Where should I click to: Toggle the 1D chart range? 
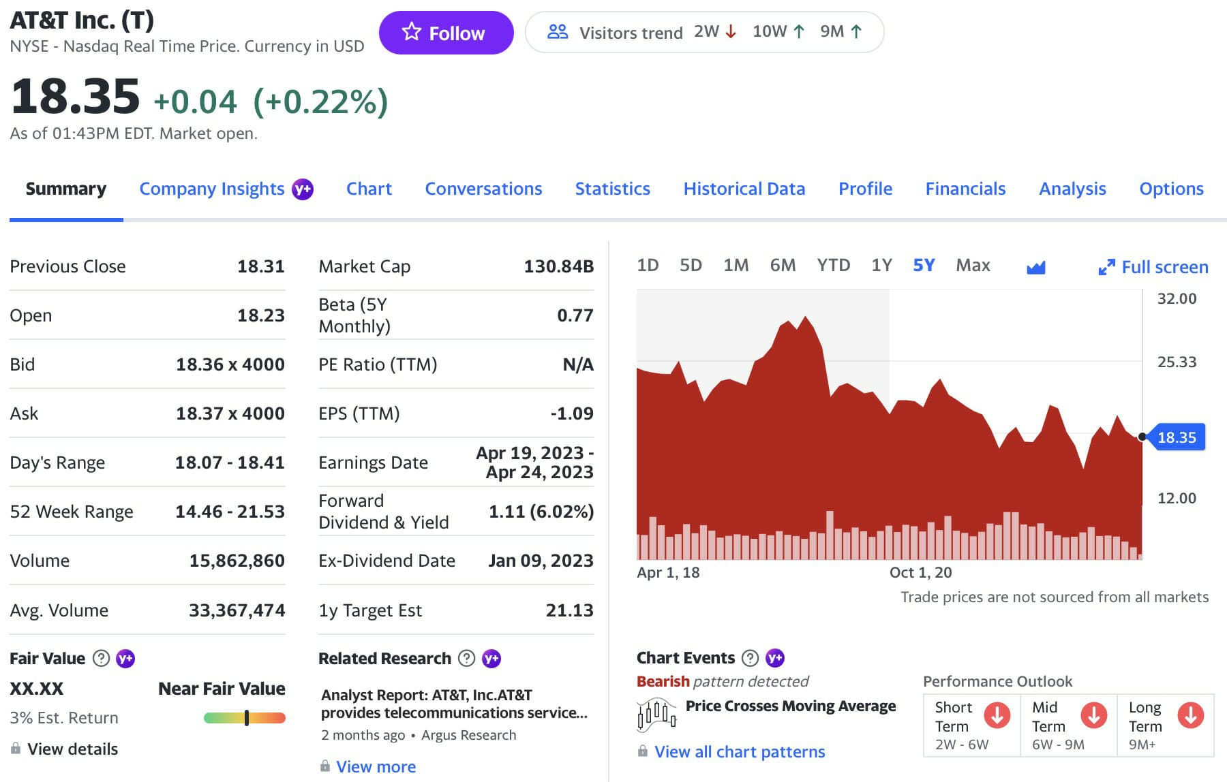(x=648, y=265)
